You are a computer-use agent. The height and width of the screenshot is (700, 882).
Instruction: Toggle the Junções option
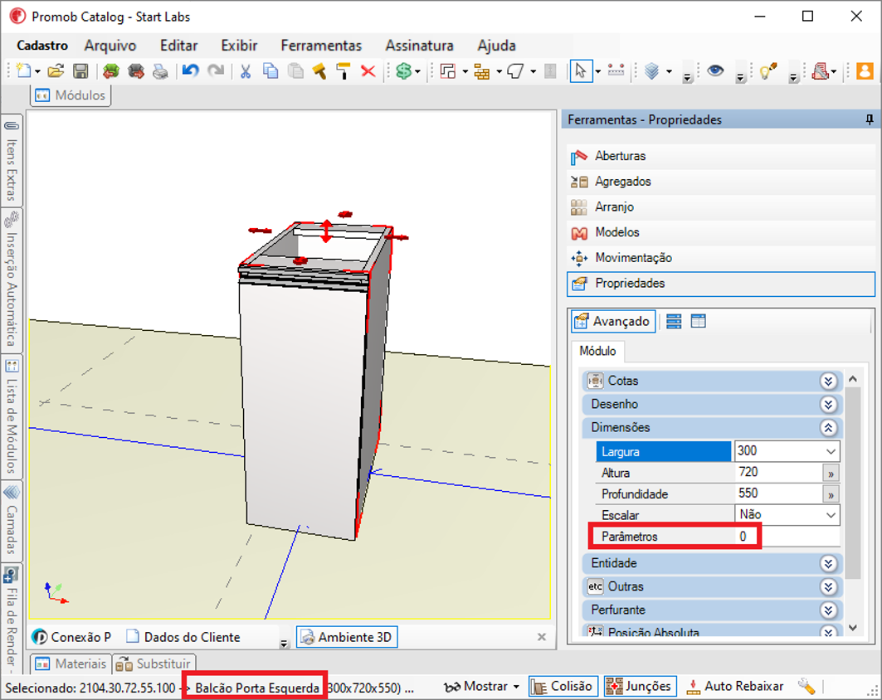point(640,686)
